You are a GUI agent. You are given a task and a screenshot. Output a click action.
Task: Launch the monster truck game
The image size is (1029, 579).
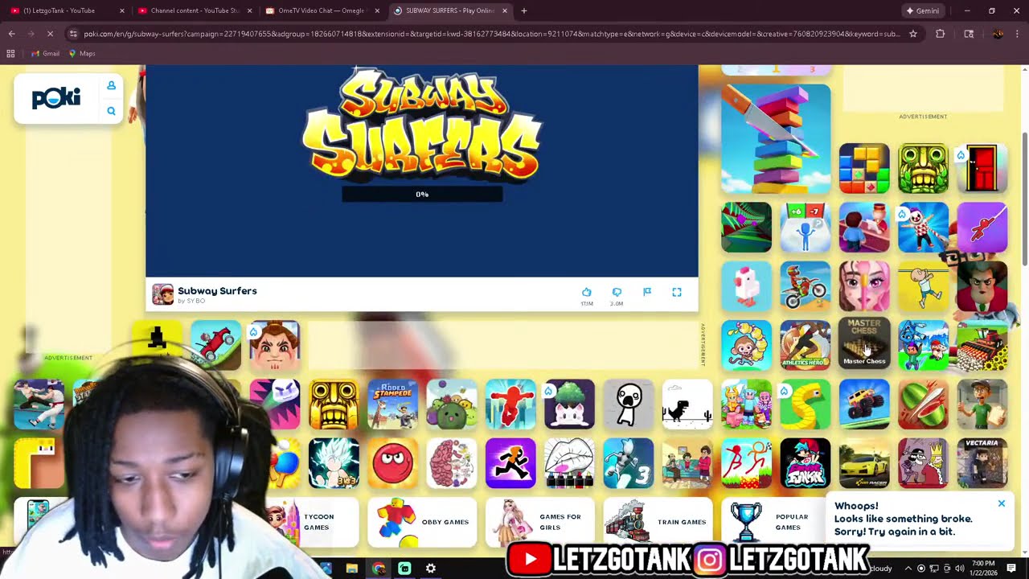pyautogui.click(x=864, y=404)
